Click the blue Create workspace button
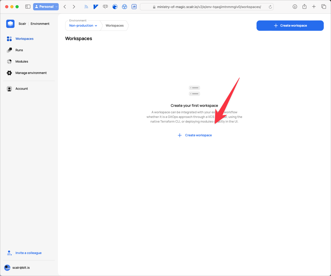Screen dimensions: 331x276 [290, 26]
